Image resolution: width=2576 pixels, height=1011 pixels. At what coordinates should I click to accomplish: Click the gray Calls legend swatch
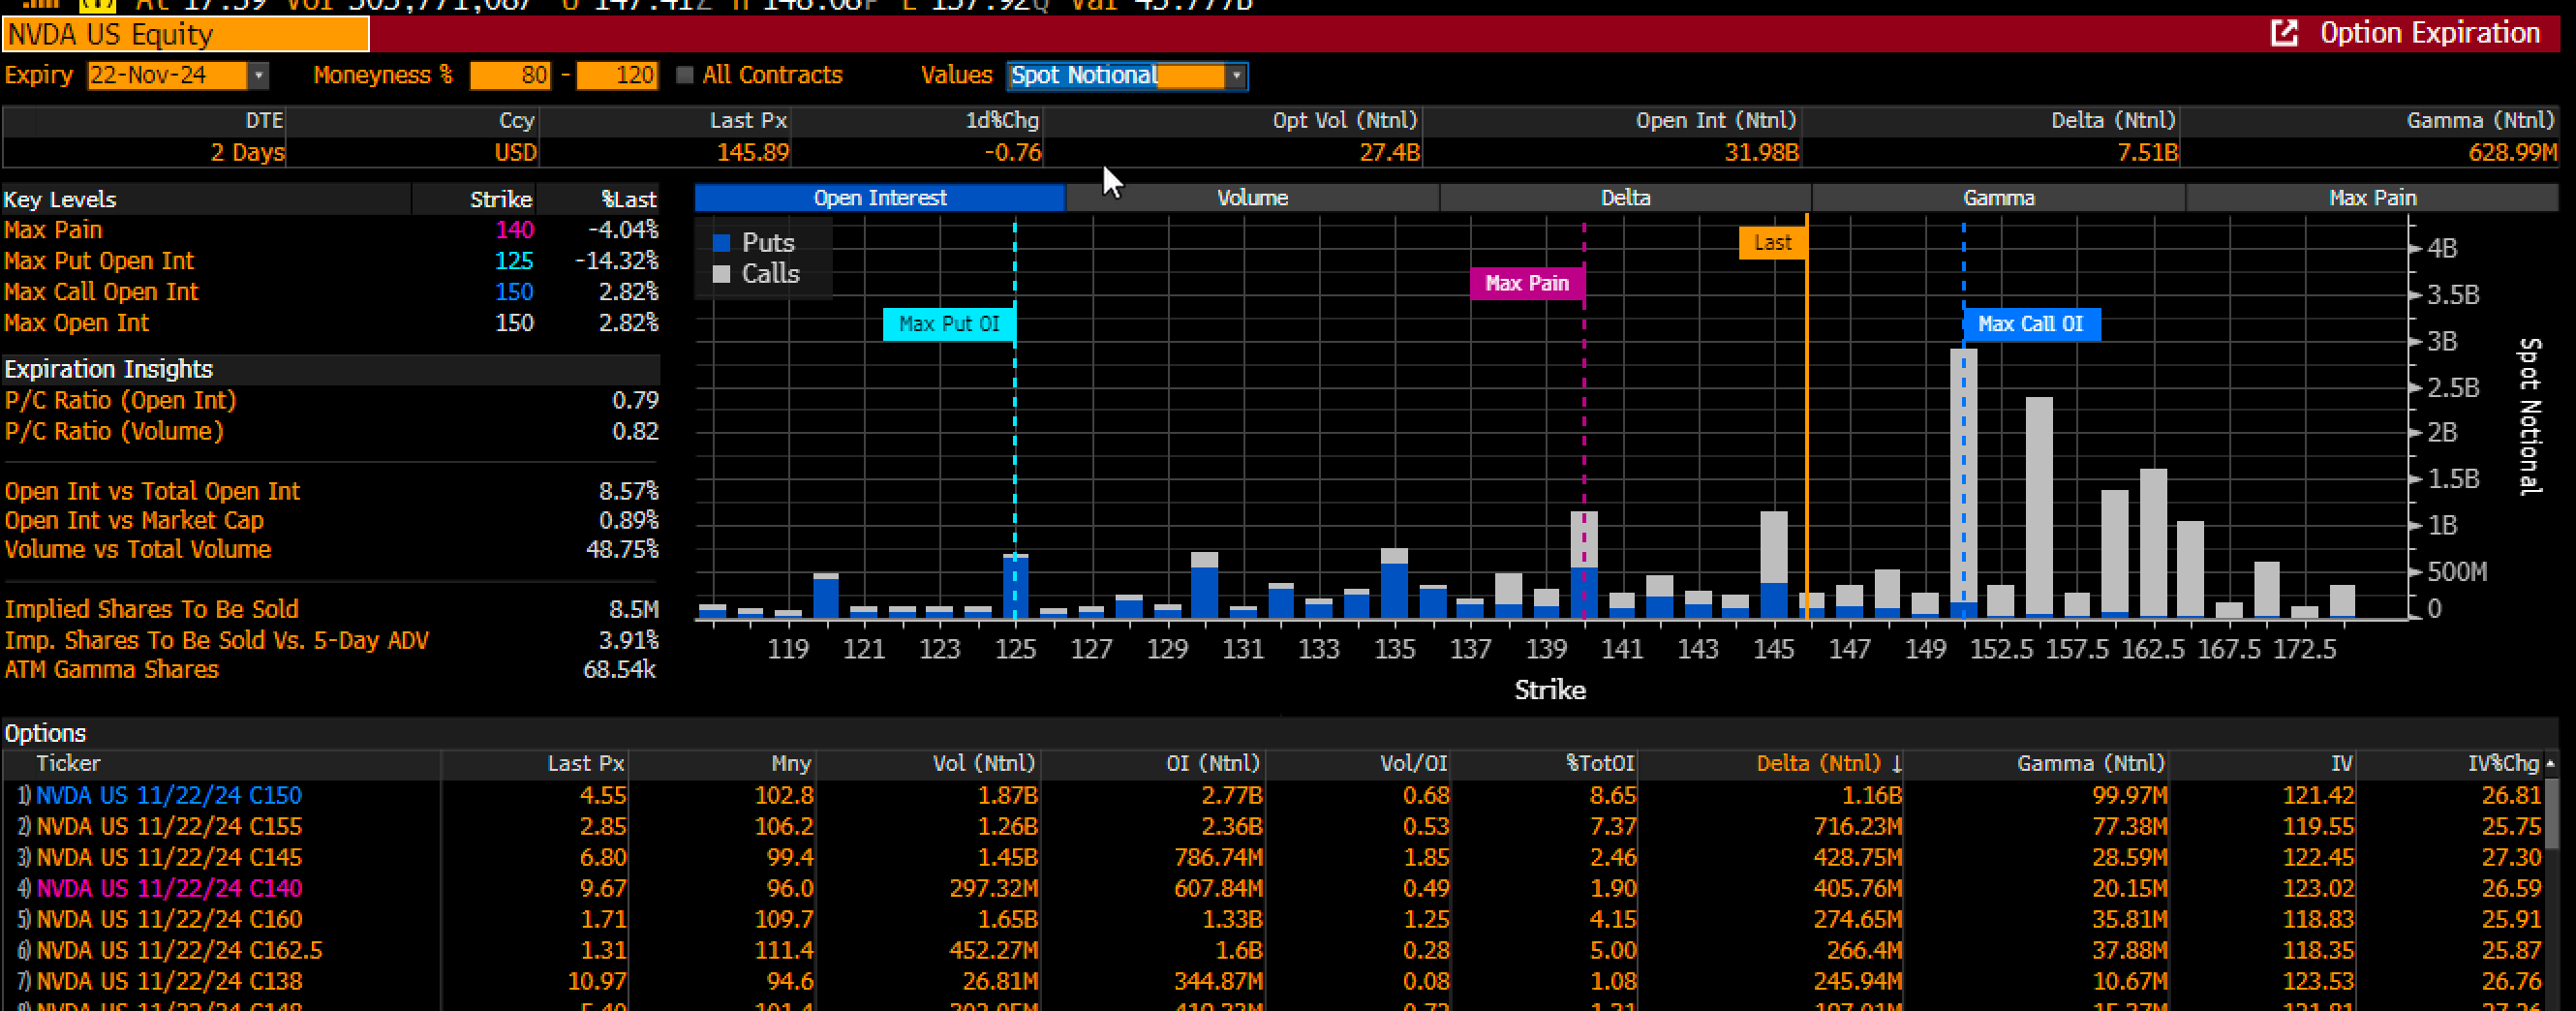(x=721, y=274)
